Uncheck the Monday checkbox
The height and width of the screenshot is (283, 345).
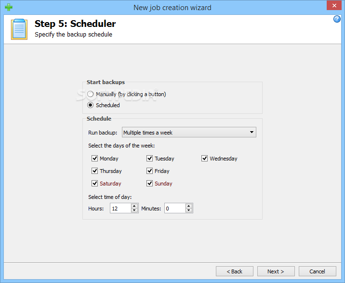95,159
